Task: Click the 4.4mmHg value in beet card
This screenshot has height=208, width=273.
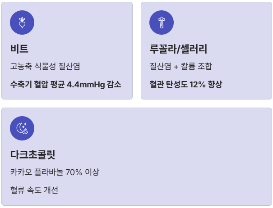Action: pos(86,85)
